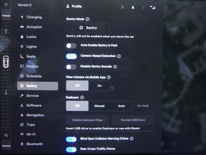View Sentry Mode info icon
Screen dimensions: 206x155
tap(88, 19)
